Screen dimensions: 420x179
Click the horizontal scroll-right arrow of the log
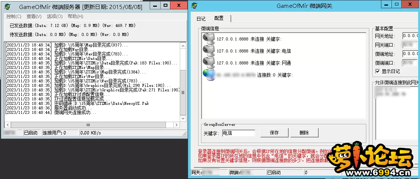176,125
